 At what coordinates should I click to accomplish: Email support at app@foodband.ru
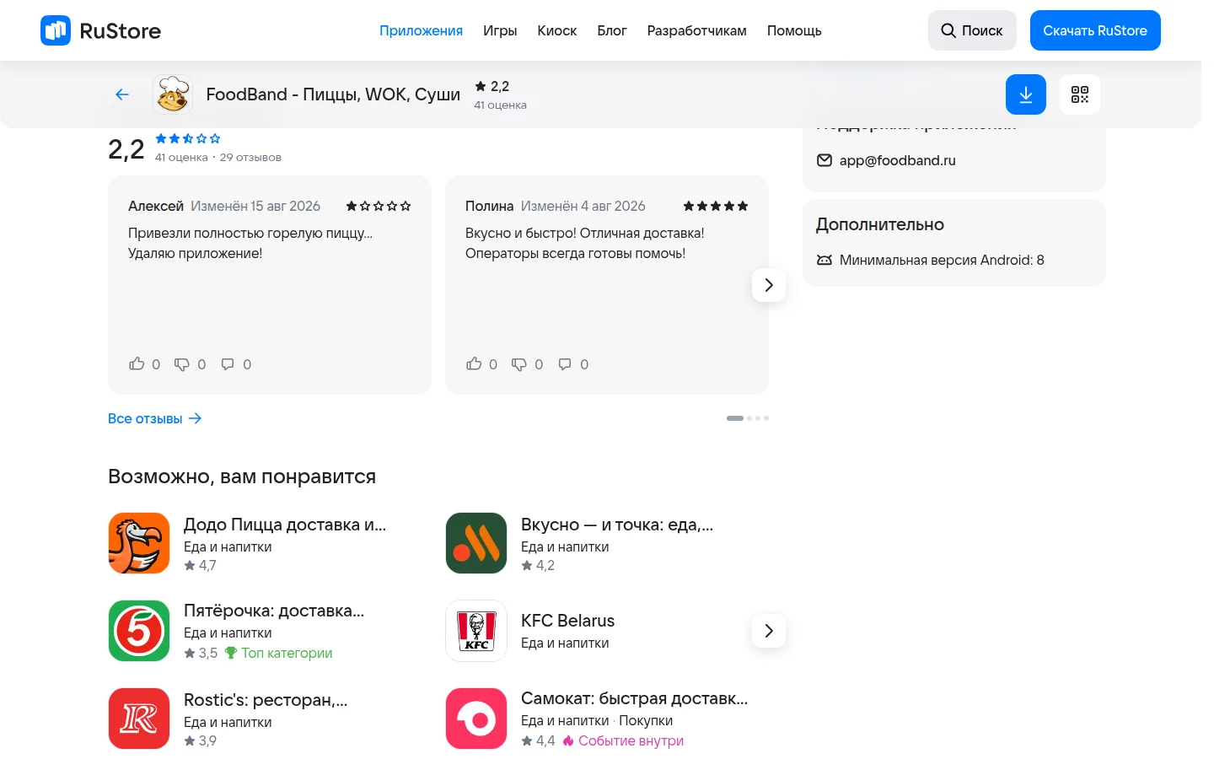[898, 160]
